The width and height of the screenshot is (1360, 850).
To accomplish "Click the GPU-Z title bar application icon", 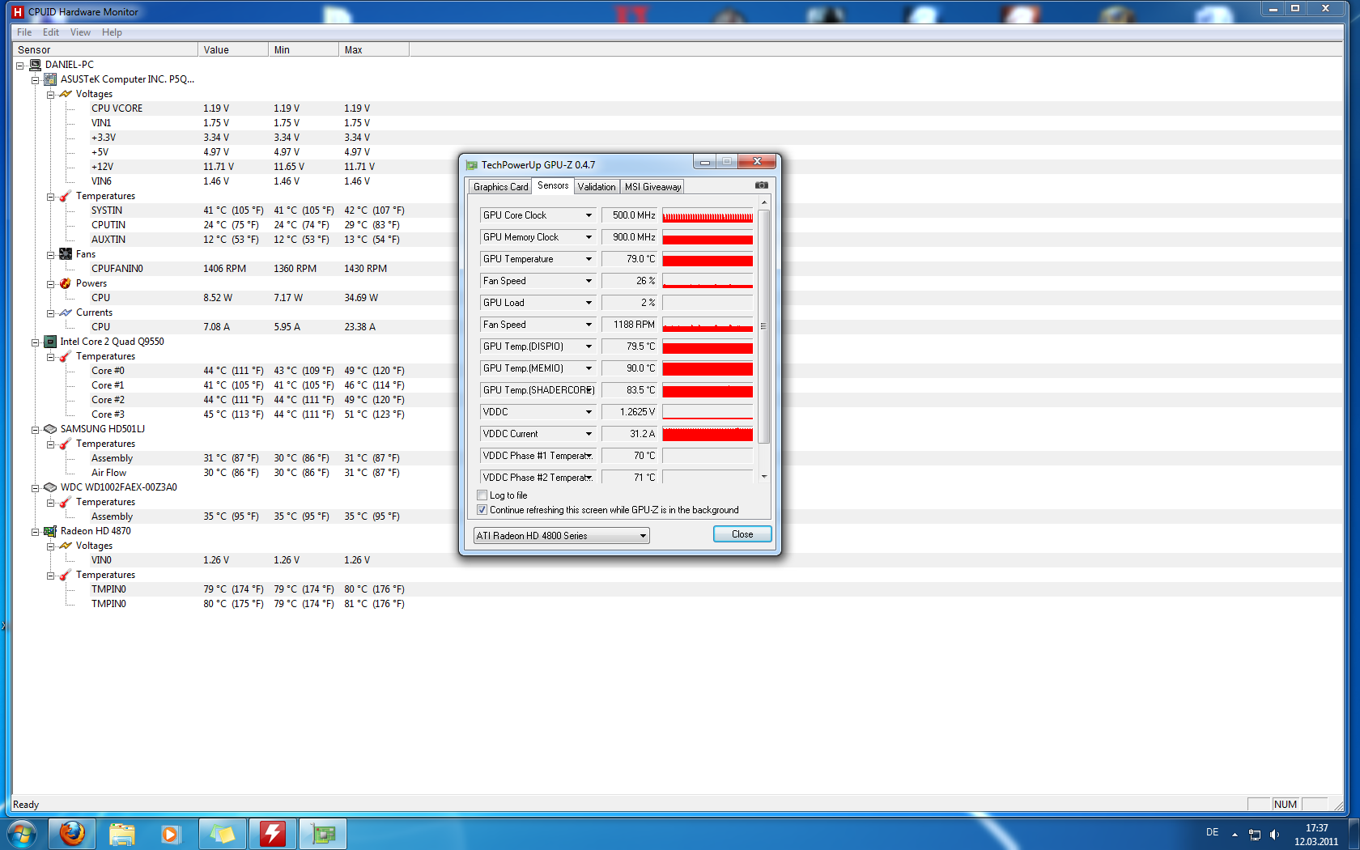I will pos(472,165).
